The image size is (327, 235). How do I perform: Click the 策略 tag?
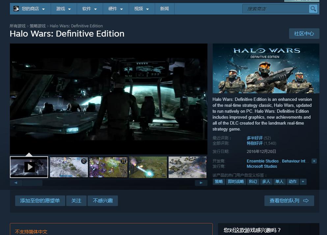coord(219,182)
